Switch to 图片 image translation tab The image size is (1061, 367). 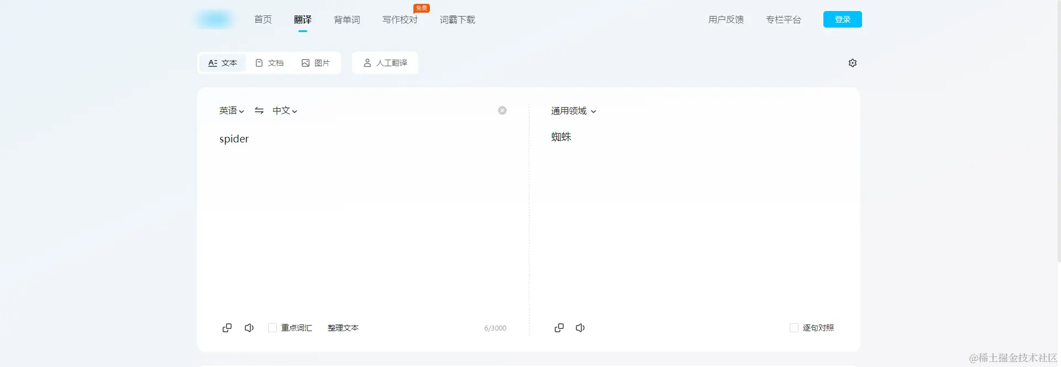tap(316, 63)
